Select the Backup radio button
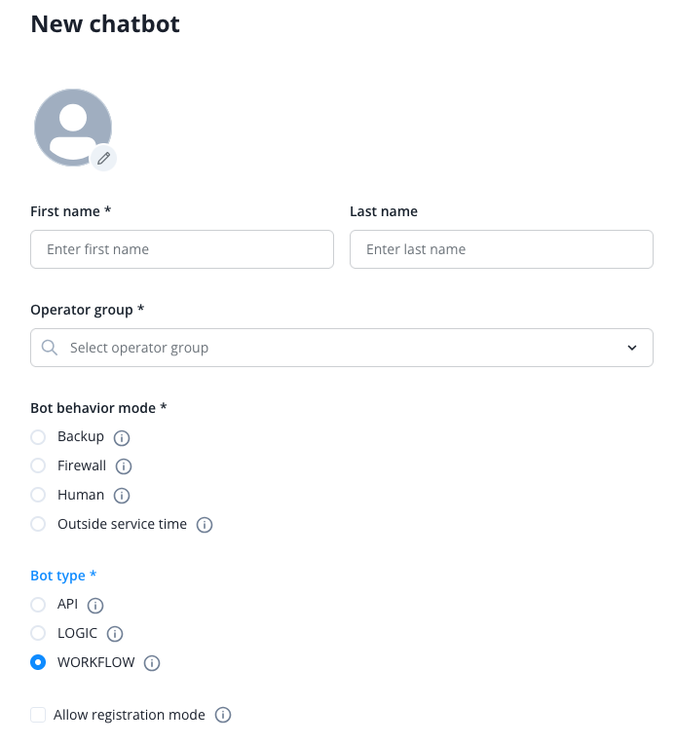This screenshot has width=675, height=744. point(38,436)
